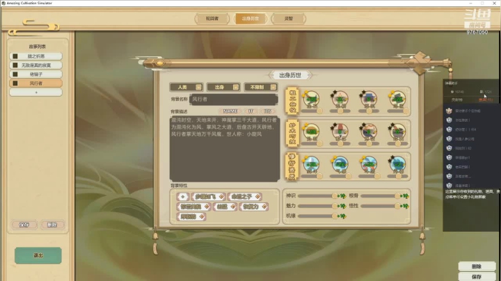Viewport: 501px width, 281px height.
Task: Click the 背景名称 field containing 风行者
Action: (234, 99)
